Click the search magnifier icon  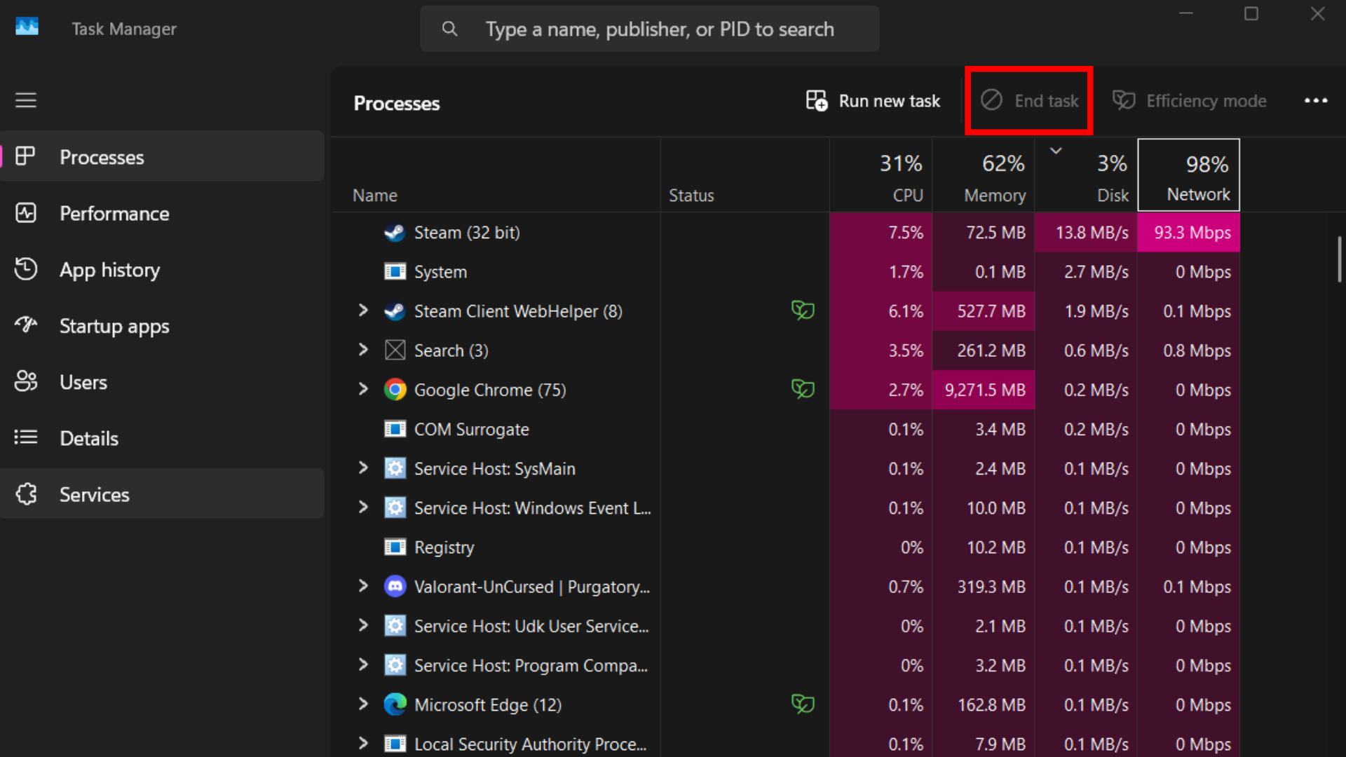(x=449, y=29)
